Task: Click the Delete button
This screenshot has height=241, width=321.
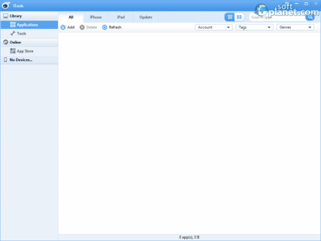Action: point(89,28)
